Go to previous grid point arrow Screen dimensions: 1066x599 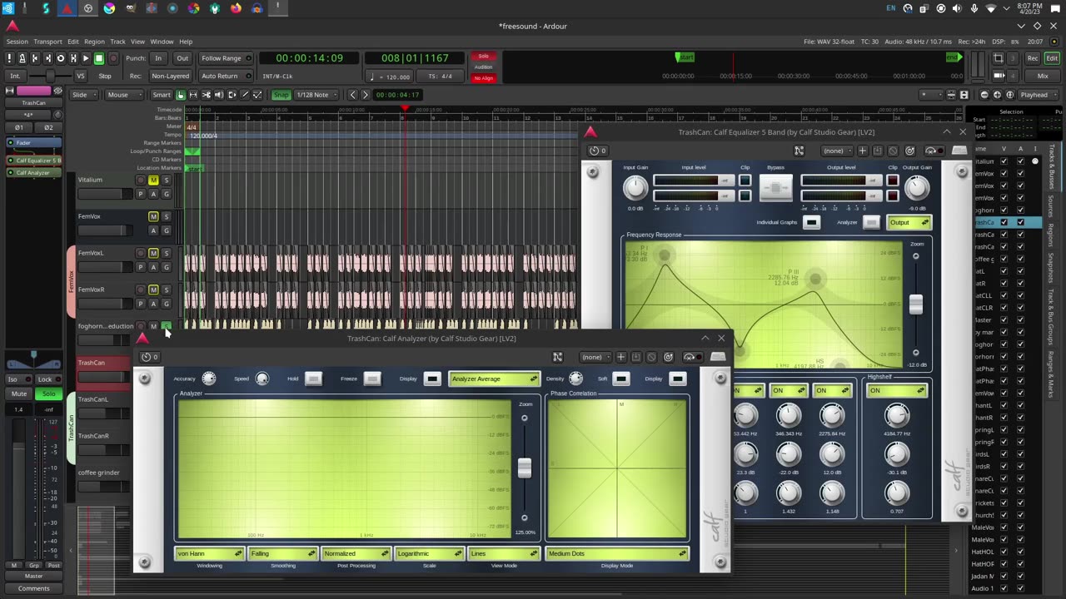(x=352, y=95)
